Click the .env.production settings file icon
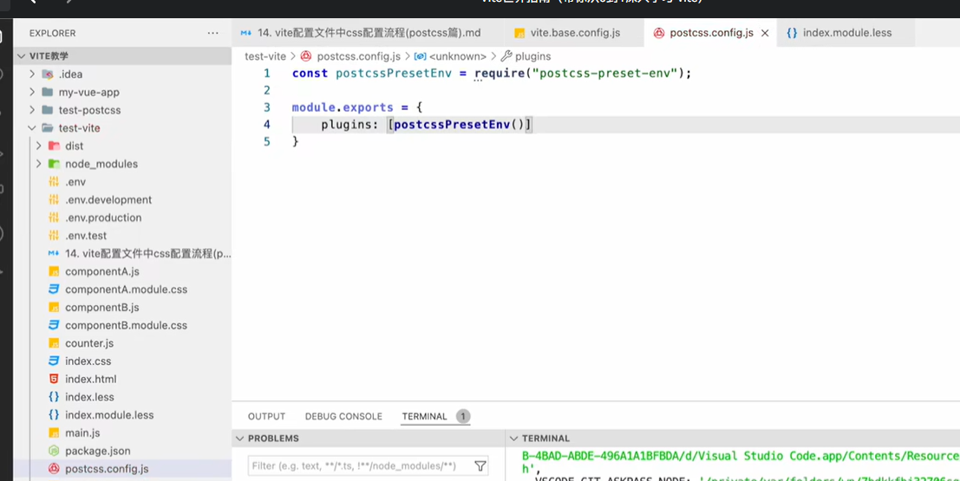Viewport: 960px width, 481px height. [x=54, y=218]
